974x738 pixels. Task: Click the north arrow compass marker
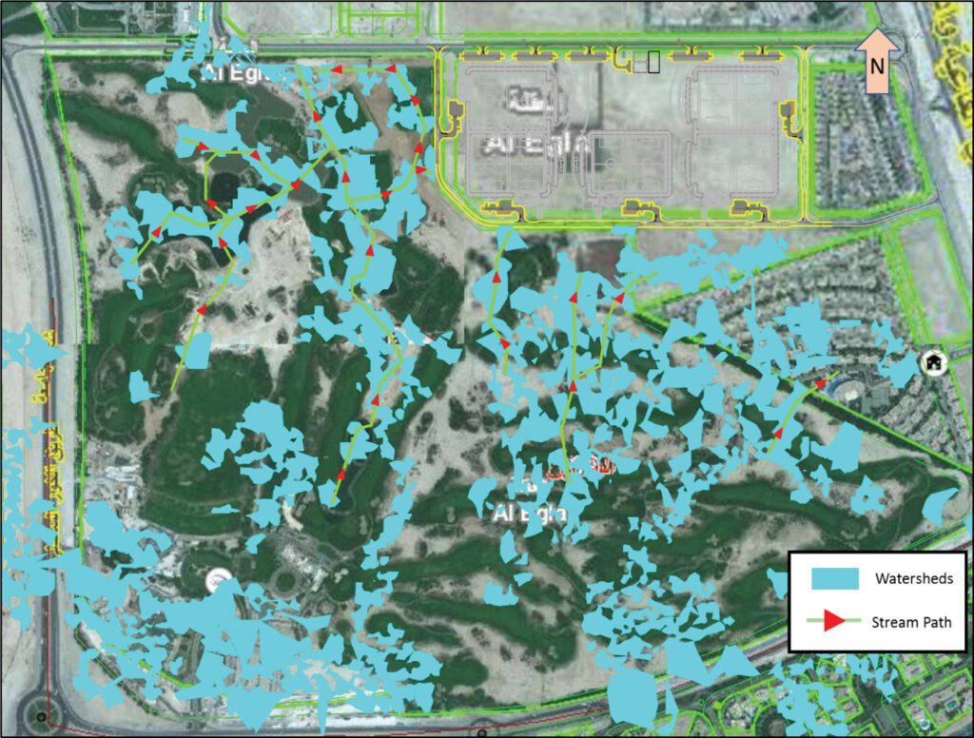875,61
